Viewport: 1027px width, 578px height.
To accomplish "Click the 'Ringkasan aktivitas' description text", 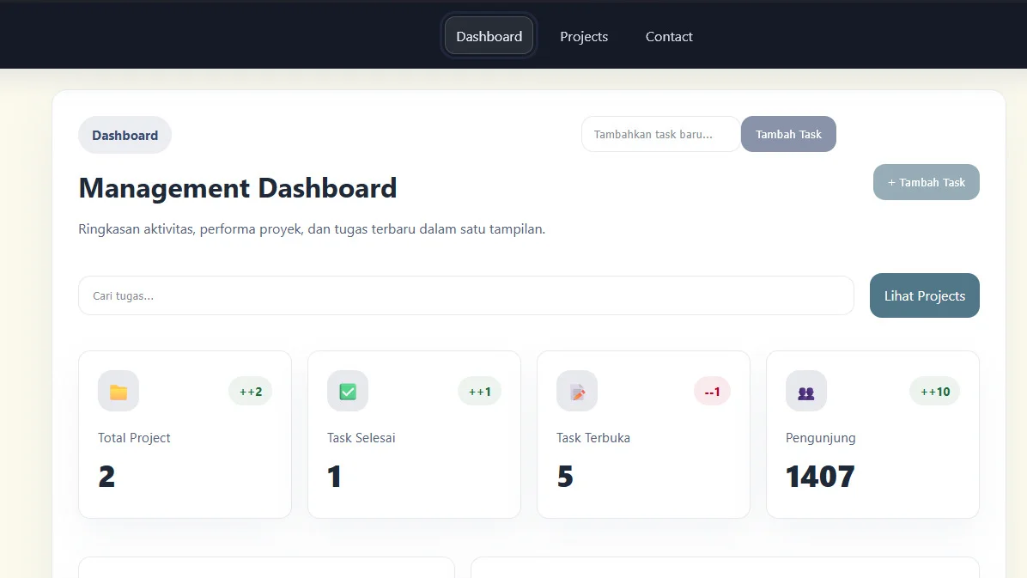I will point(312,229).
